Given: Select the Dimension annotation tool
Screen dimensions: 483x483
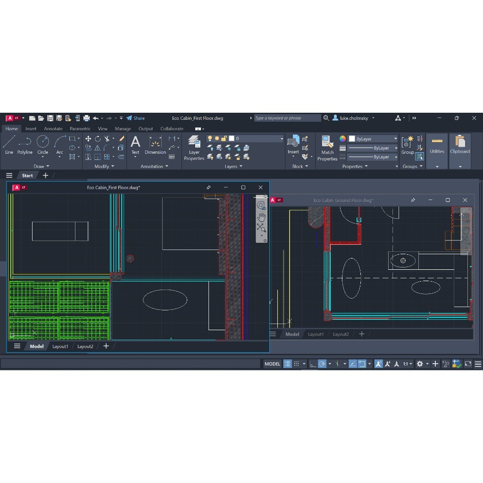Looking at the screenshot, I should point(155,145).
